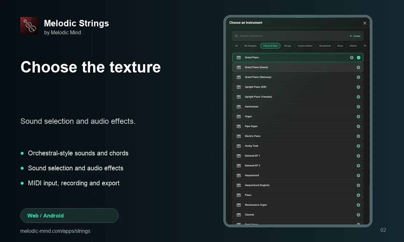
Task: Choose the Harmonium instrument row
Action: pos(298,107)
